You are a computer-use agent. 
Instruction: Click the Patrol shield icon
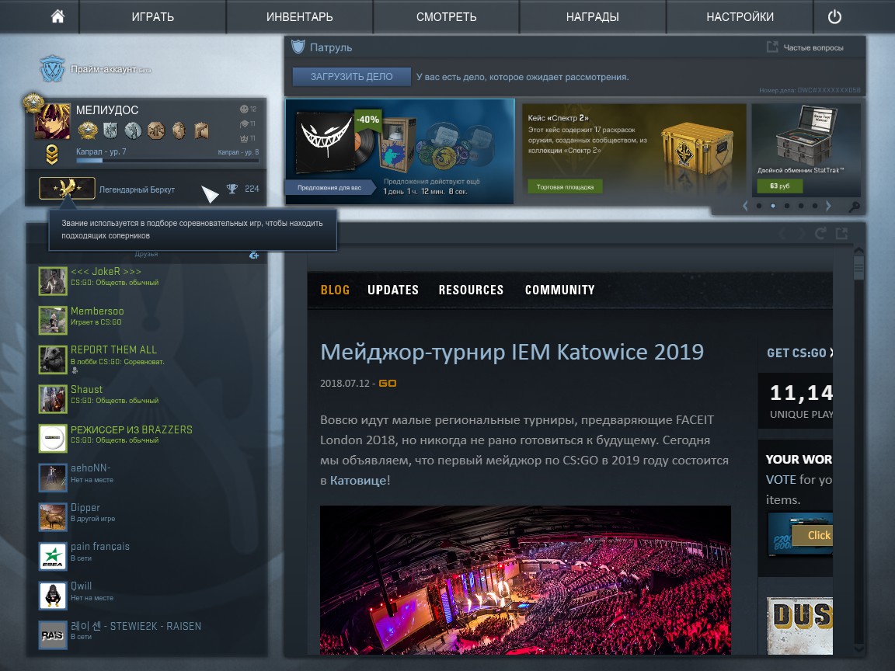[x=298, y=47]
